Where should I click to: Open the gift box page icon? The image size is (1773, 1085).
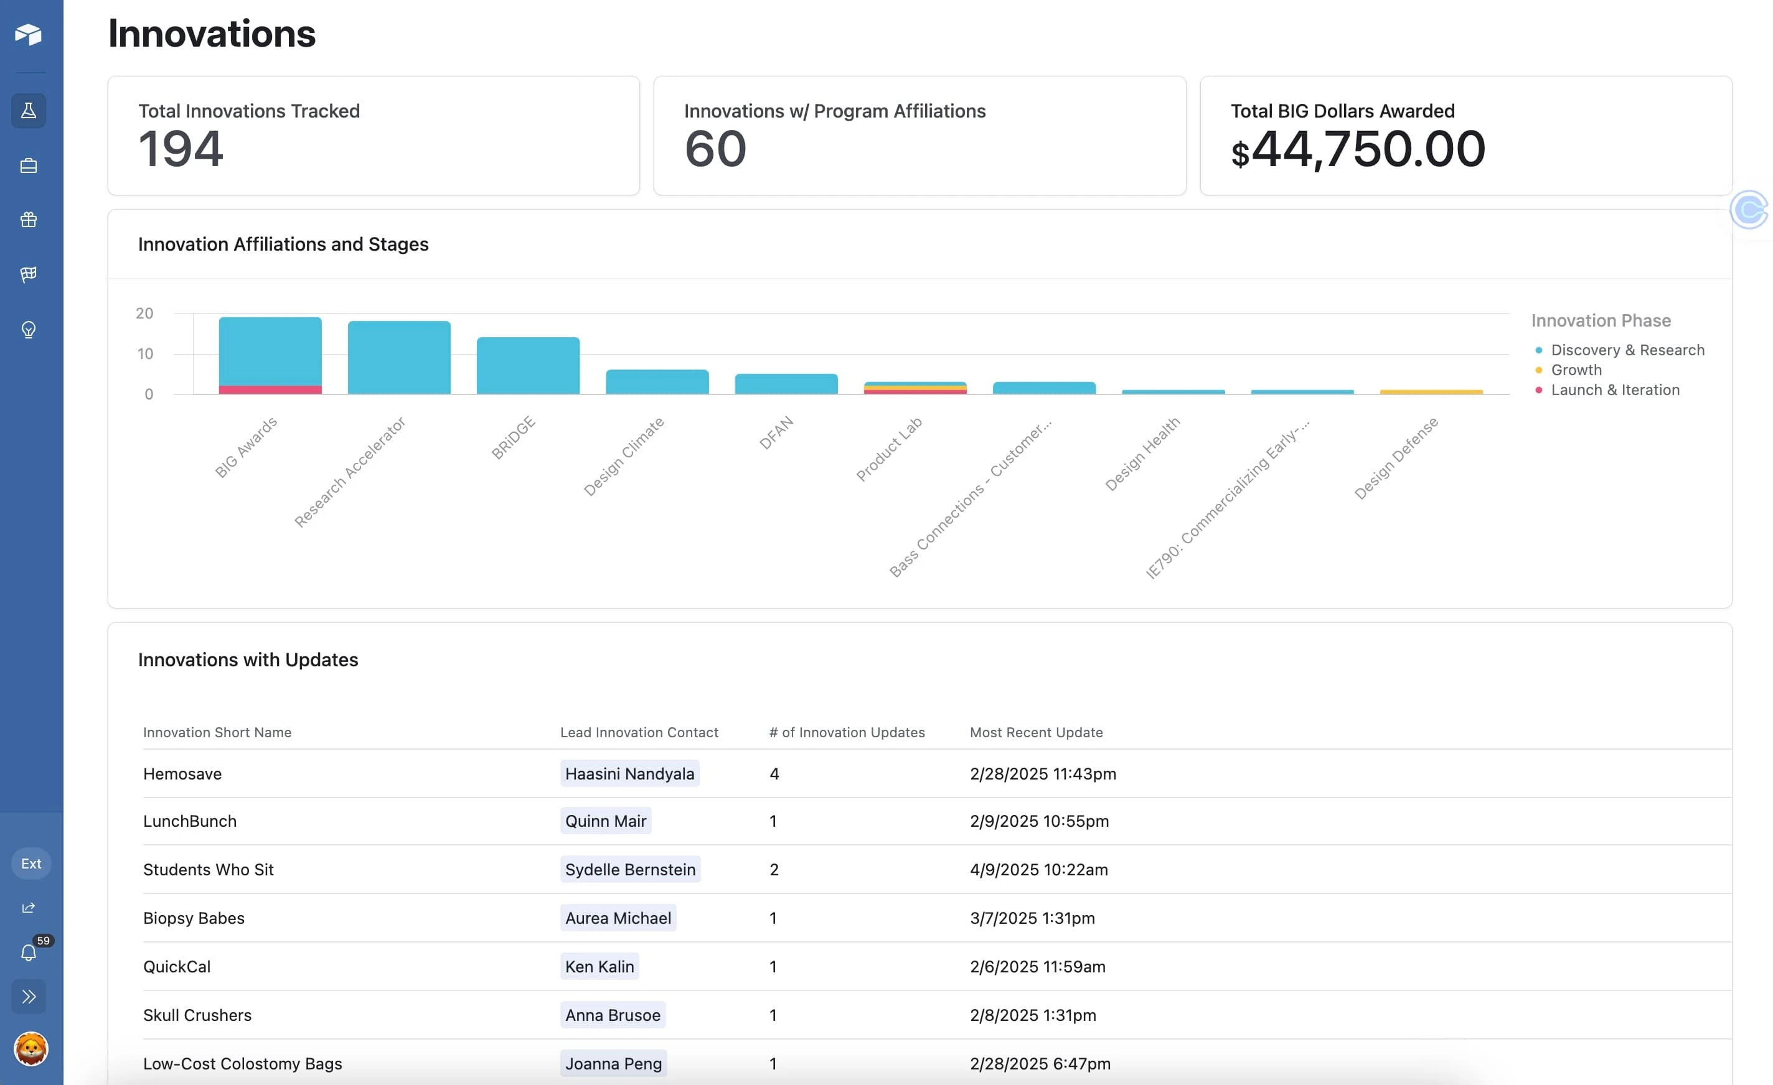[29, 220]
